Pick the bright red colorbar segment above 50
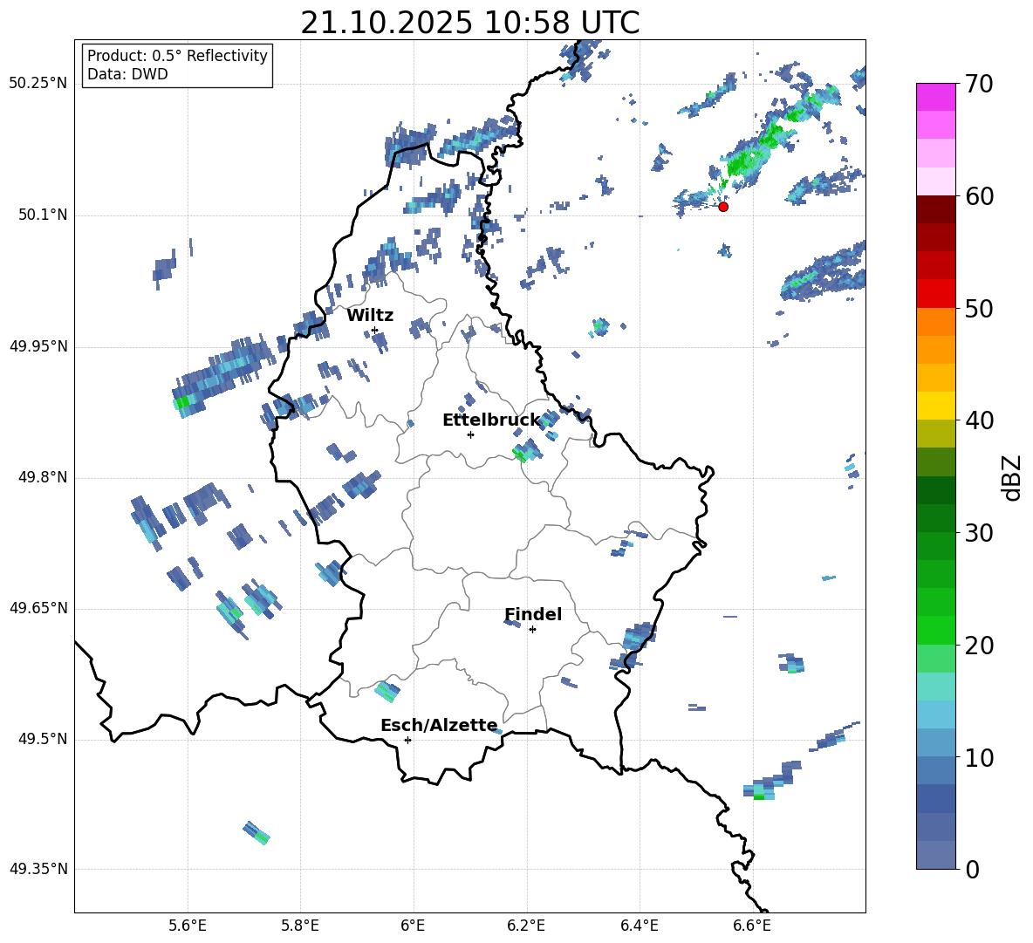 [936, 293]
